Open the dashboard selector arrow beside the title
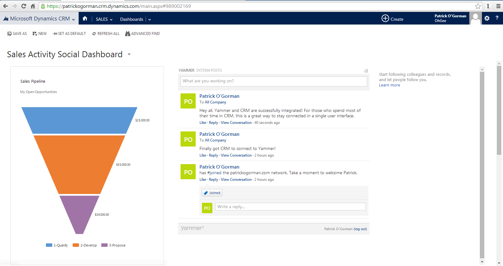503x266 pixels. tap(129, 54)
